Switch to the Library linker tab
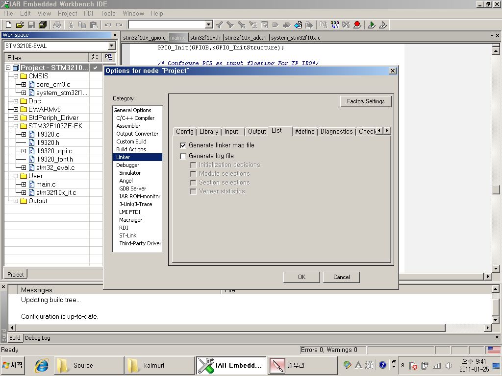 (209, 131)
